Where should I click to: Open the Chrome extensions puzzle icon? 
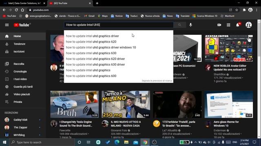(244, 10)
